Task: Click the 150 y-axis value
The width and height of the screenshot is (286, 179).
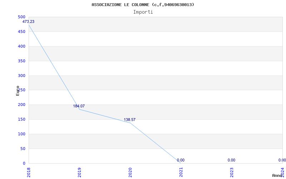Action: click(21, 120)
